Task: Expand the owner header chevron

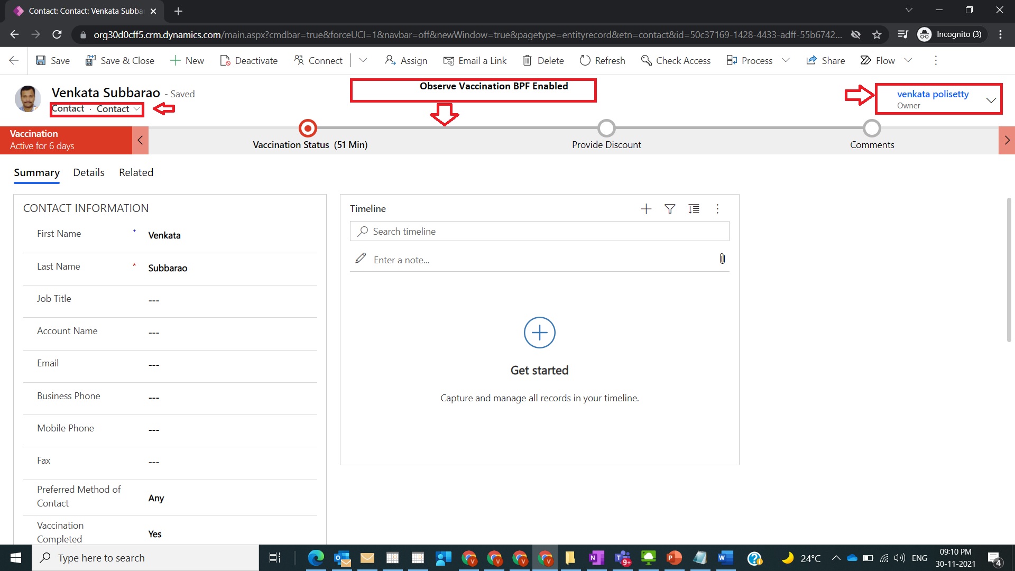Action: [991, 100]
